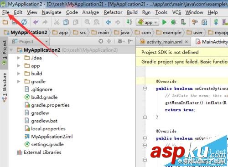Click the Debug bug icon
This screenshot has height=167, width=228.
coord(173,22)
